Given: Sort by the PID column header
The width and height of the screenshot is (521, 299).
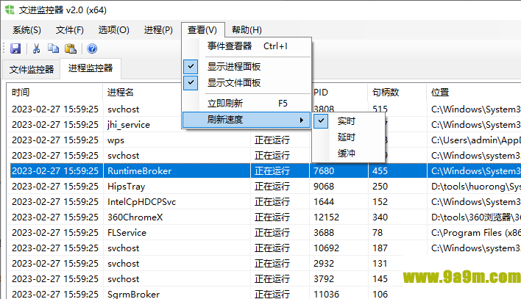Looking at the screenshot, I should tap(321, 93).
